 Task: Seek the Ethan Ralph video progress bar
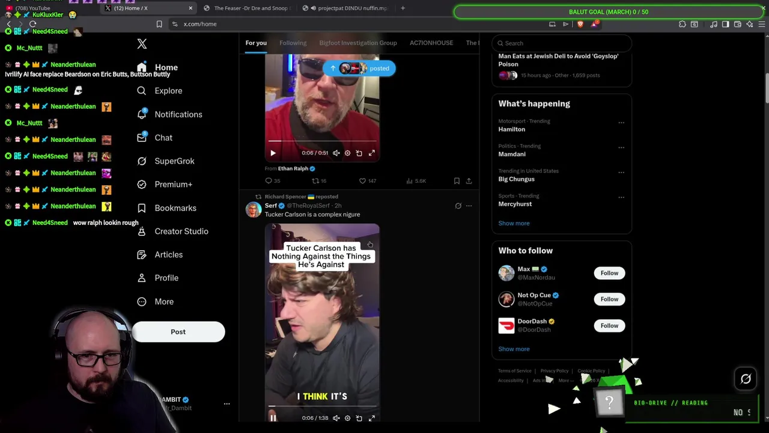(x=322, y=141)
